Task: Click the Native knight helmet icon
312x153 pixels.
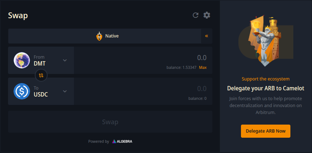Action: (99, 36)
